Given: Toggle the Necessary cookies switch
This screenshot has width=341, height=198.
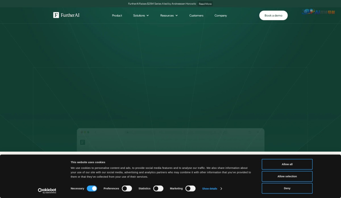Looking at the screenshot, I should click(x=92, y=188).
